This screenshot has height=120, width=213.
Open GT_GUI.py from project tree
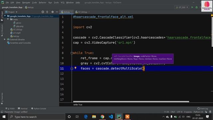click(16, 30)
